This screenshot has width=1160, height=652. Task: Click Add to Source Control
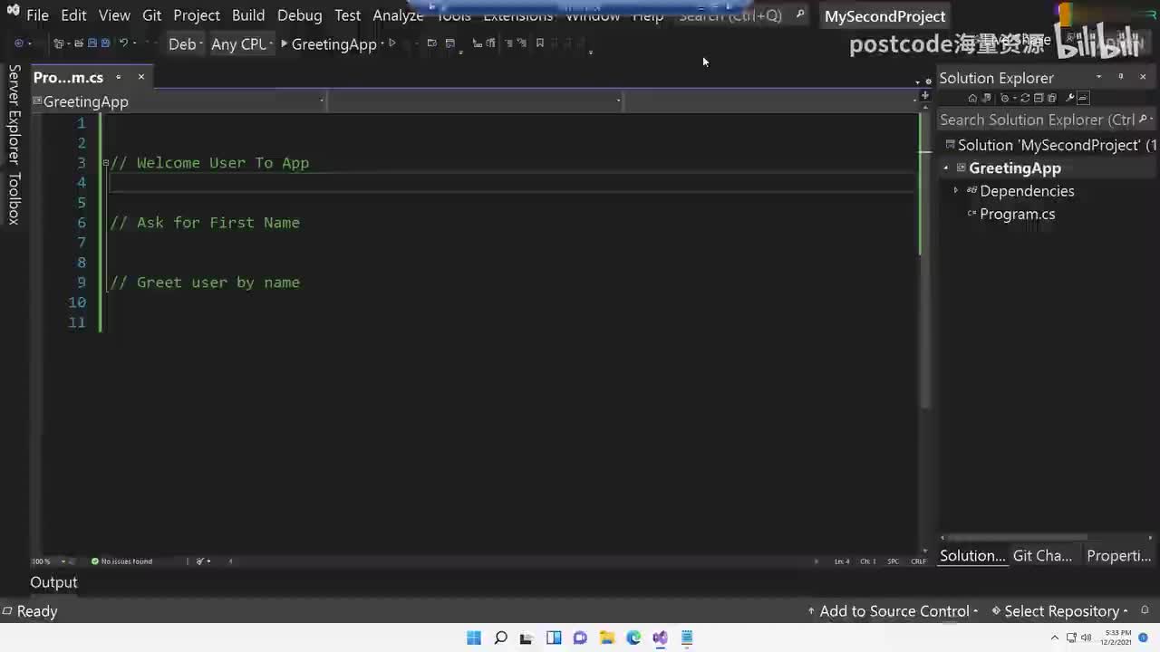coord(894,611)
